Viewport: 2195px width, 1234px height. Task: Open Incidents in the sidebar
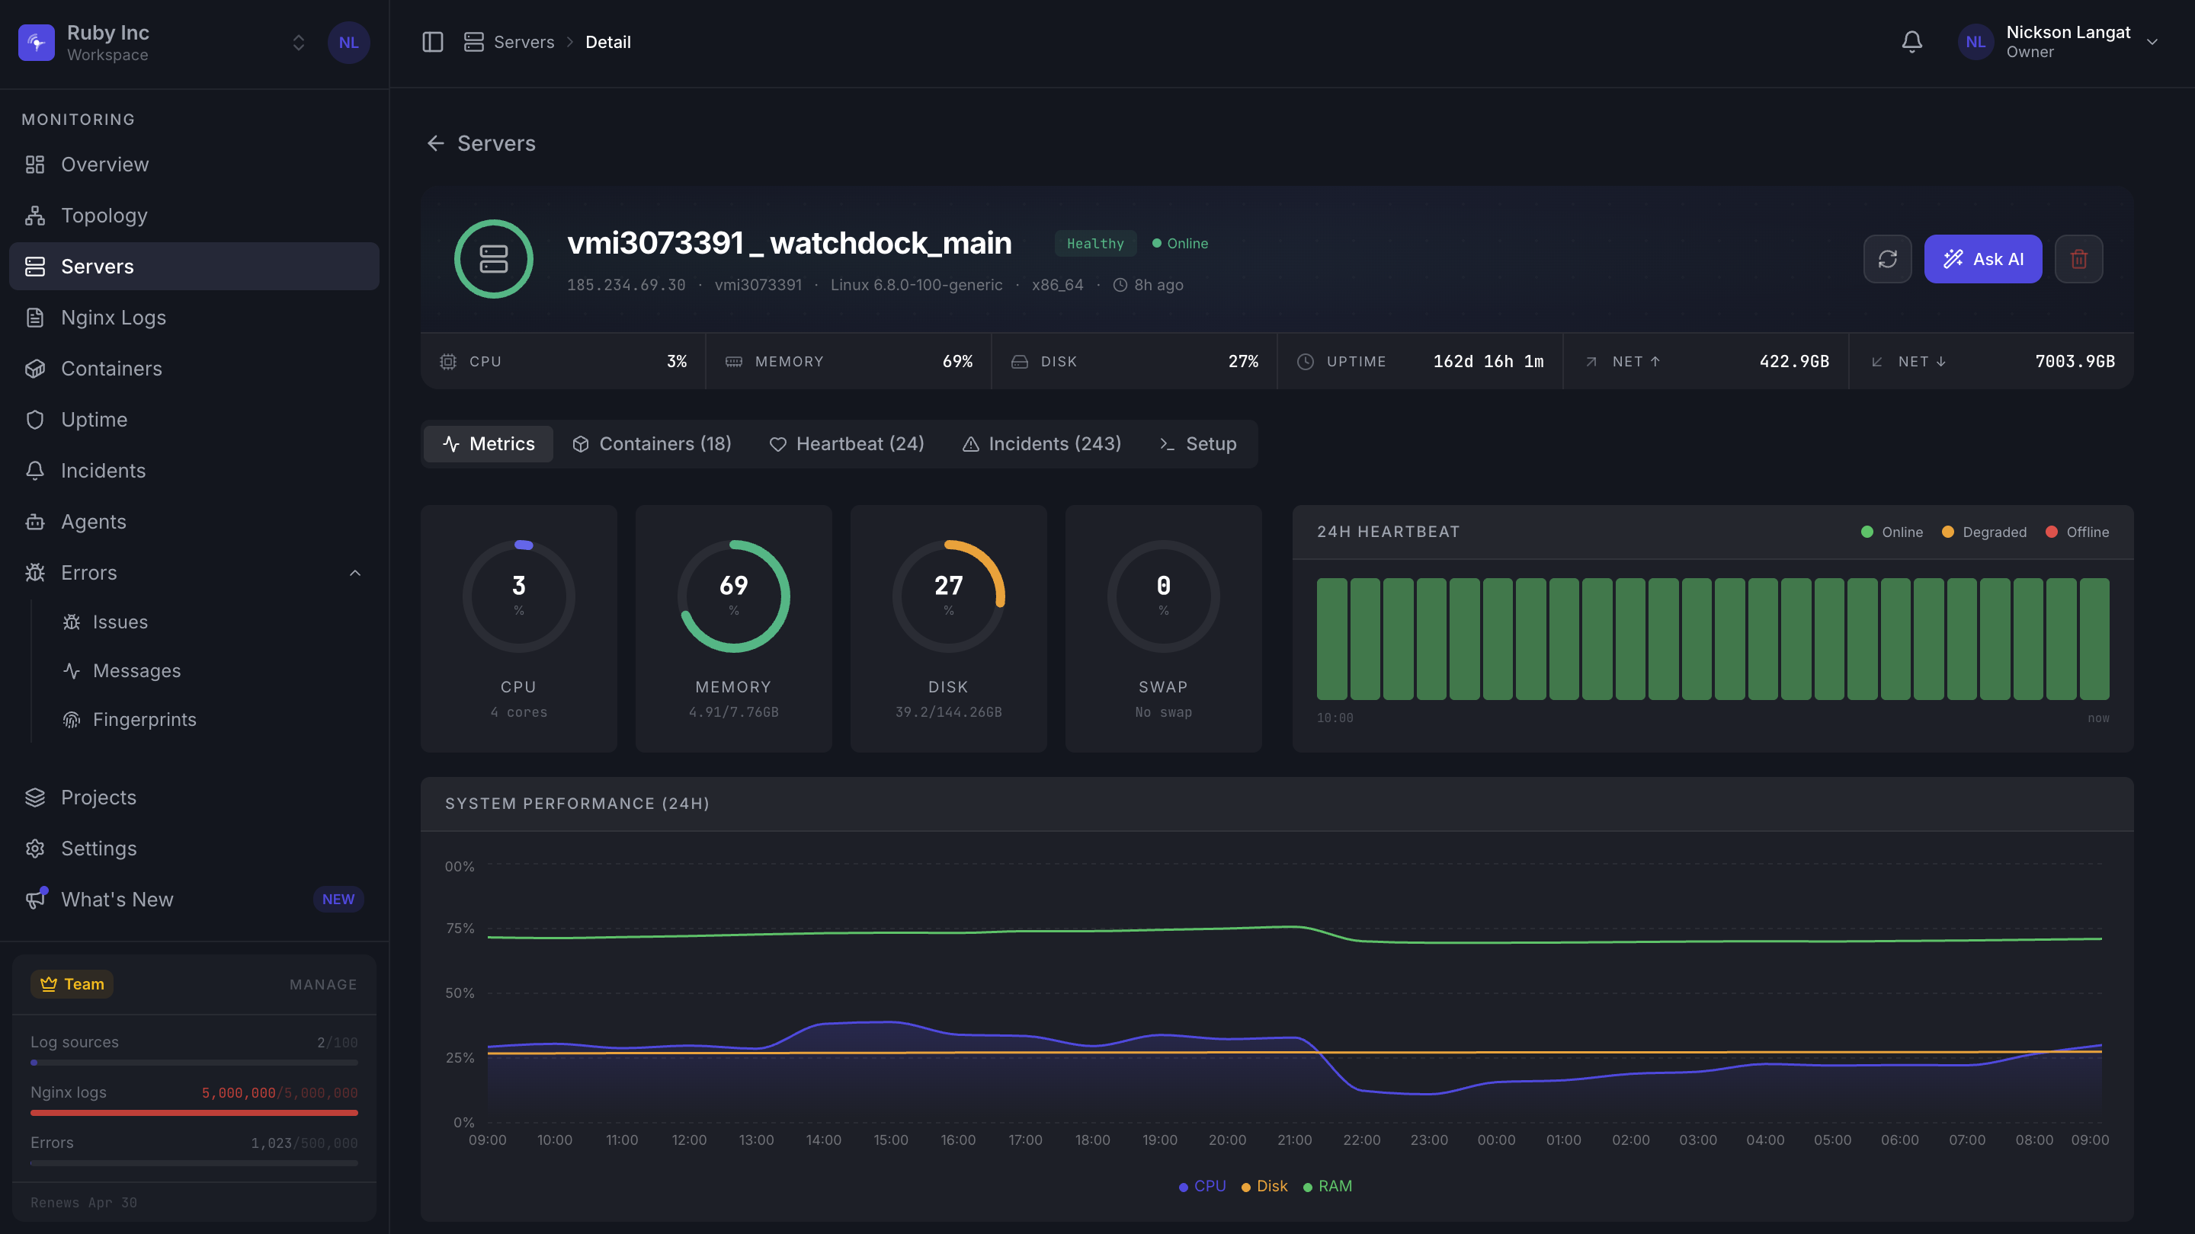click(194, 471)
